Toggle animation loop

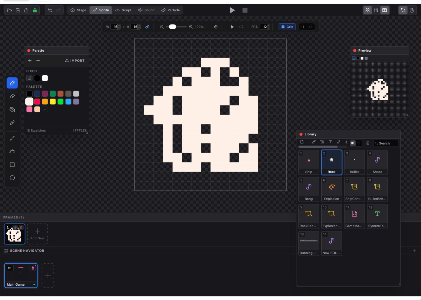pyautogui.click(x=241, y=27)
